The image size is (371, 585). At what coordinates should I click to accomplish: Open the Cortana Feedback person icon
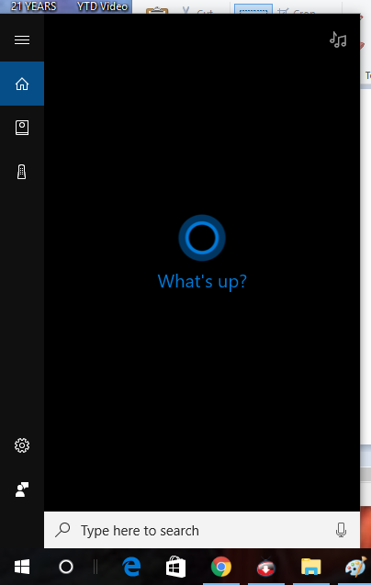(22, 489)
